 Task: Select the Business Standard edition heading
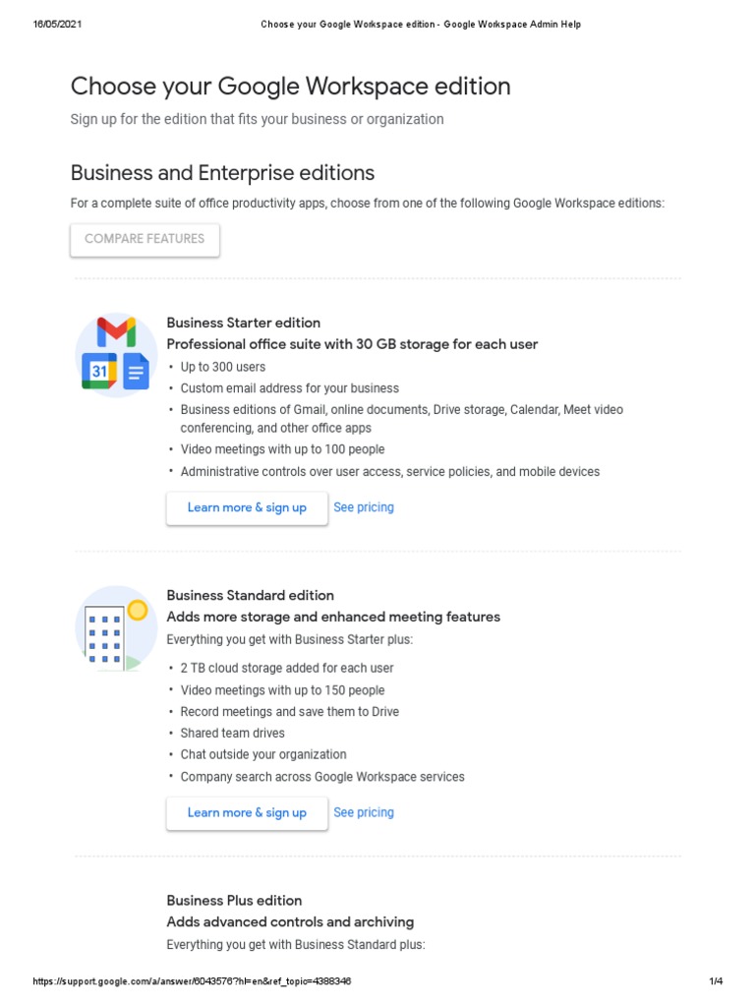(x=251, y=595)
